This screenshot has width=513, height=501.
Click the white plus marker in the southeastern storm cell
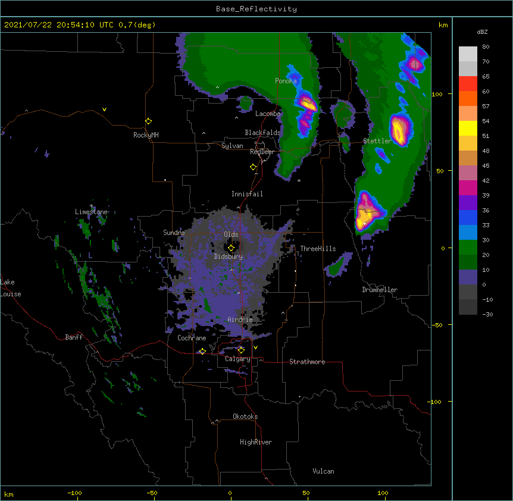(x=364, y=223)
